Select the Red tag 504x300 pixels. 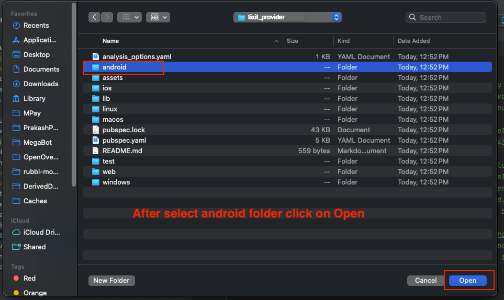[x=29, y=278]
